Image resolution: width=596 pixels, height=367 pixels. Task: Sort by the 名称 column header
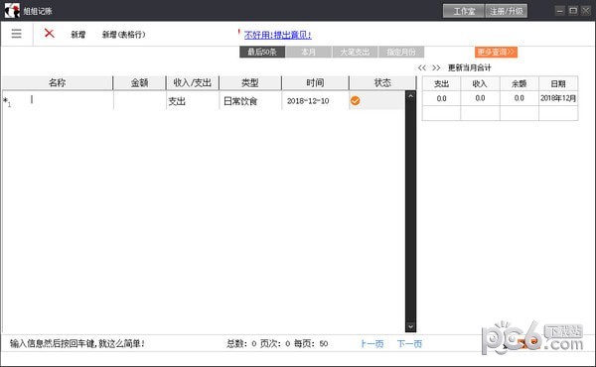point(58,82)
